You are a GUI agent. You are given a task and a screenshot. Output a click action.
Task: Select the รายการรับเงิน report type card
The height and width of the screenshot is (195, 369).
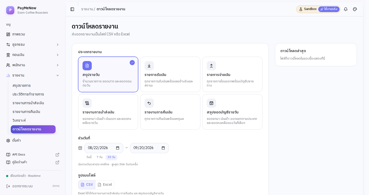170,74
